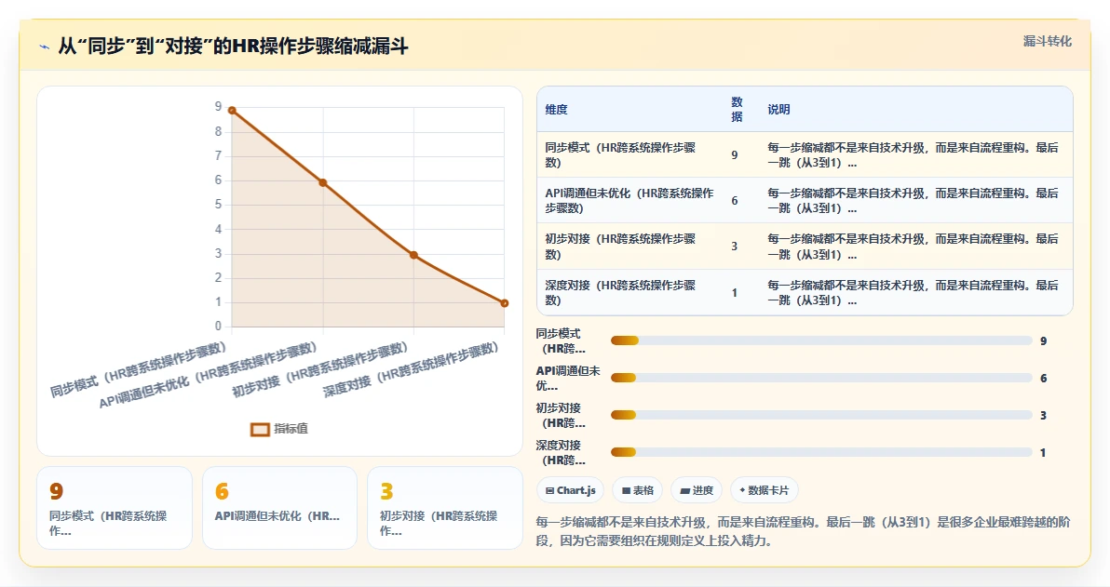Open the data card with value 3
Image resolution: width=1110 pixels, height=587 pixels.
[x=444, y=508]
